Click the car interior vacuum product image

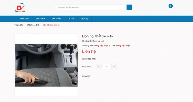pos(46,65)
